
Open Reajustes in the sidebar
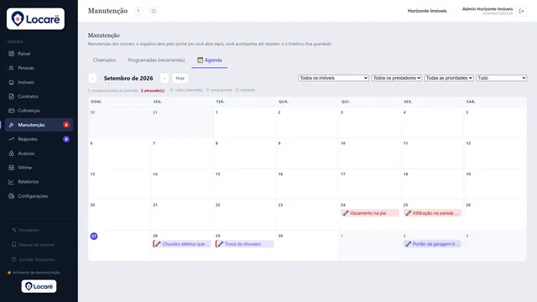point(39,139)
